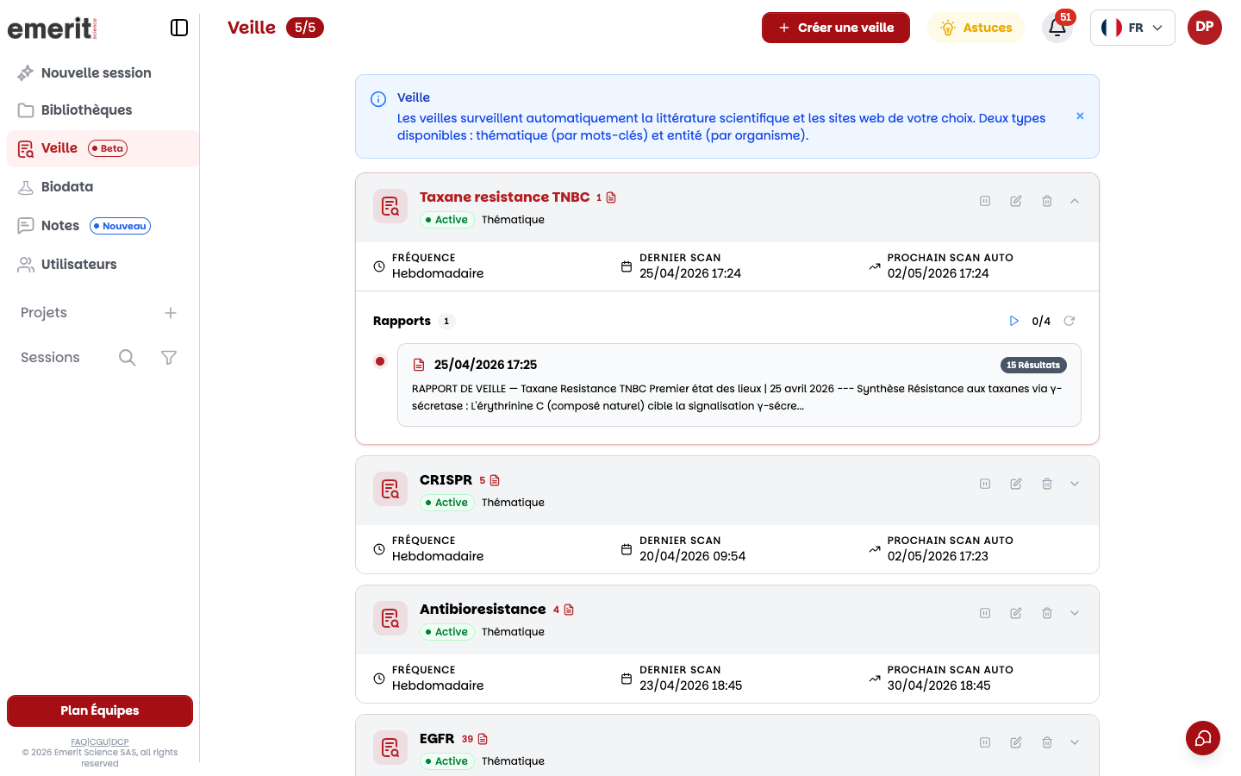
Task: Pause the CRISPR watch
Action: click(x=985, y=484)
